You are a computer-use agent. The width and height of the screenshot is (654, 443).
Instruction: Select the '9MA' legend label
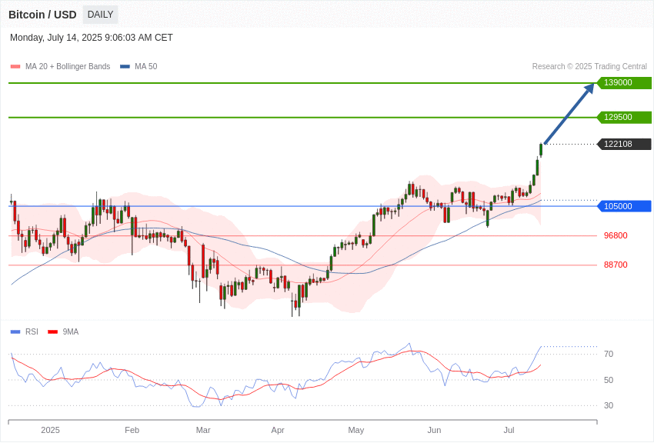tap(71, 331)
